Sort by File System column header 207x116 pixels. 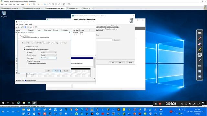pos(49,30)
